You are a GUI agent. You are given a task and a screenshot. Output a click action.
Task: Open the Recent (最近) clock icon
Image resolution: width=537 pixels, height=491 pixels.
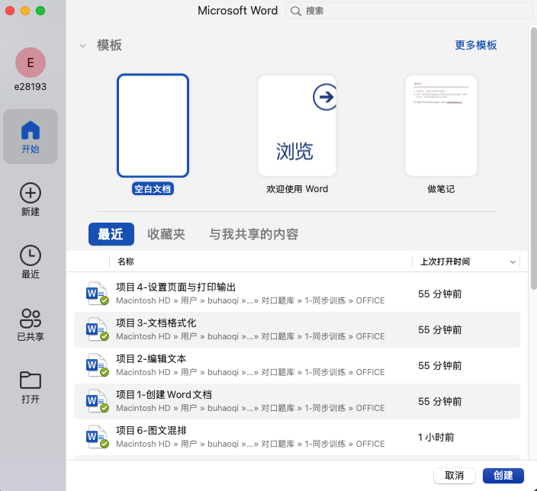coord(31,255)
